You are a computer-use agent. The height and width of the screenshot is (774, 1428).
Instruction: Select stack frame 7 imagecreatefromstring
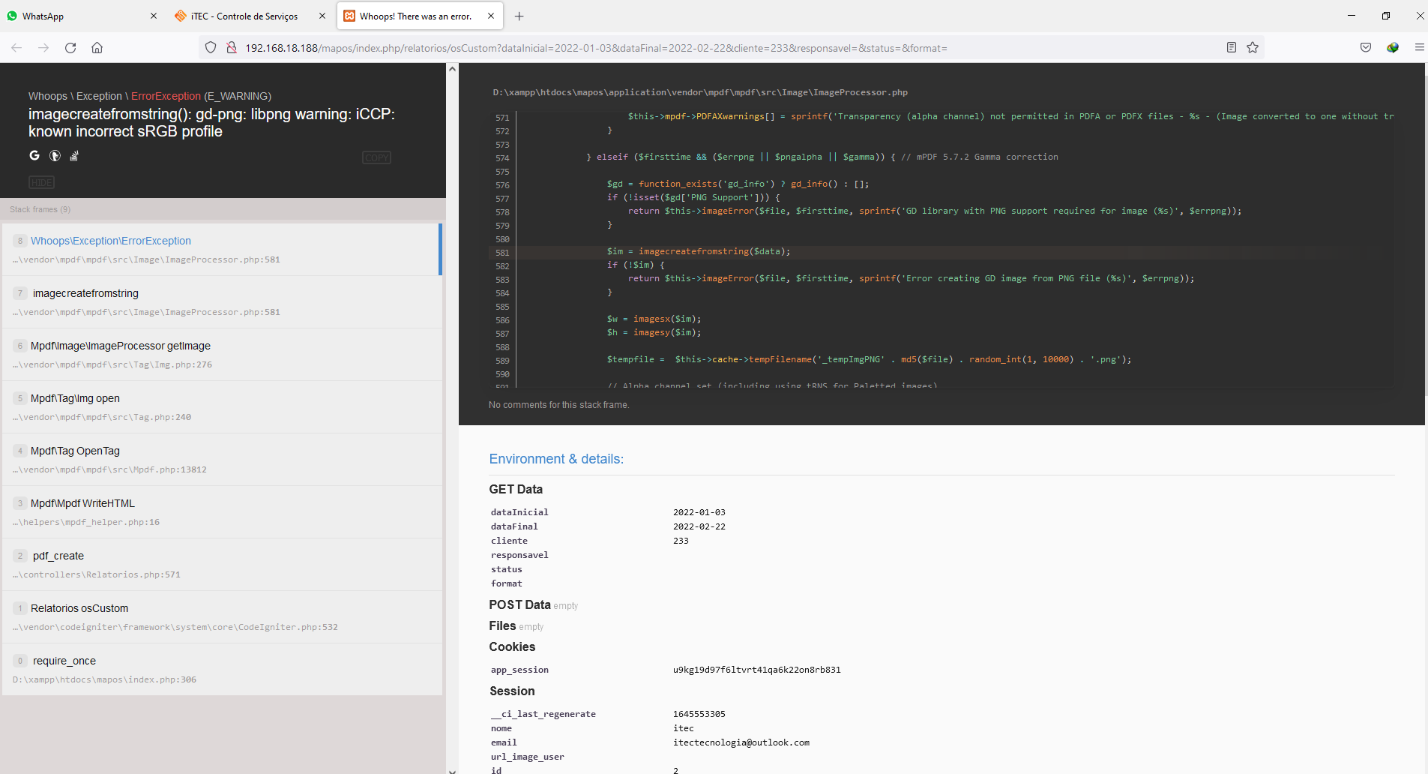tap(222, 302)
